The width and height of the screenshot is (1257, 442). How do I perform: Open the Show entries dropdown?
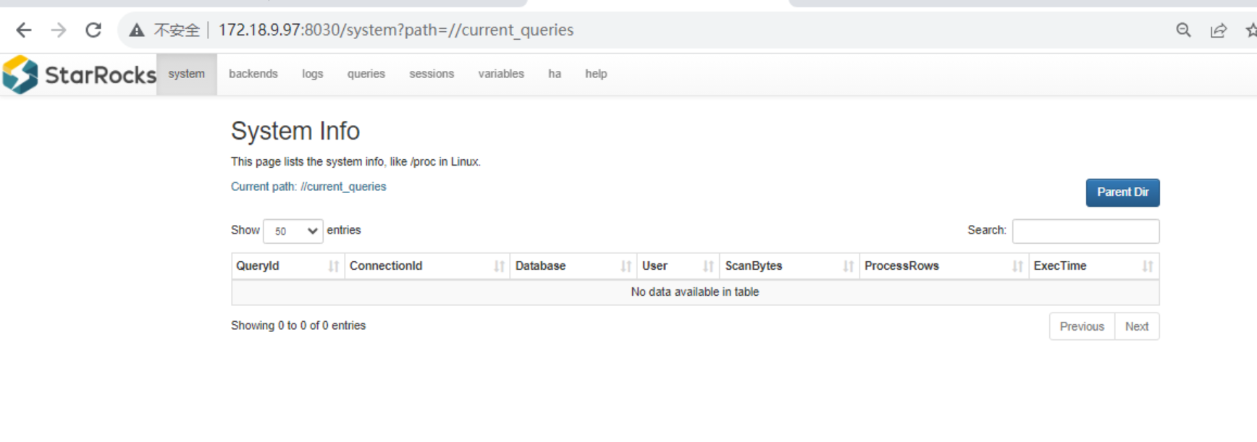293,231
